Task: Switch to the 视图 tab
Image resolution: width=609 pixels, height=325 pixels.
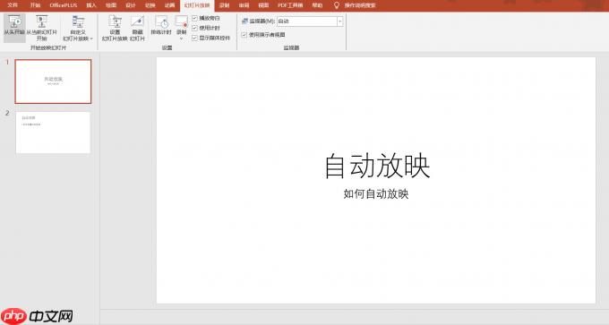Action: 263,5
